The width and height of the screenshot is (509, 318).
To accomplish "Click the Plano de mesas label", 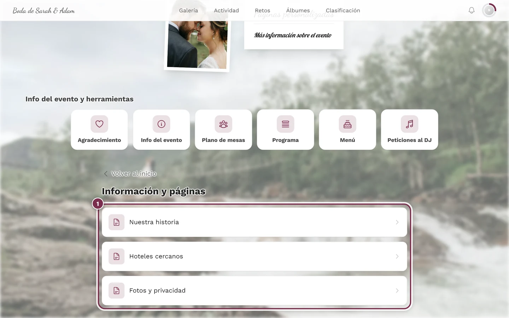I will tap(223, 140).
